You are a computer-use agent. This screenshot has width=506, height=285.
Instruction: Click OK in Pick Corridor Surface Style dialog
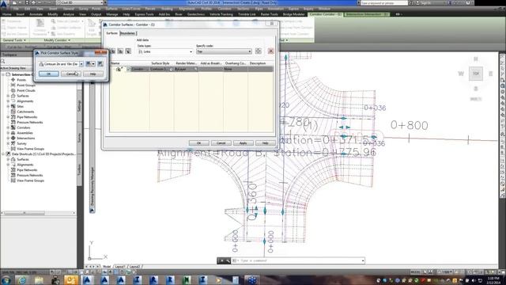tap(49, 74)
